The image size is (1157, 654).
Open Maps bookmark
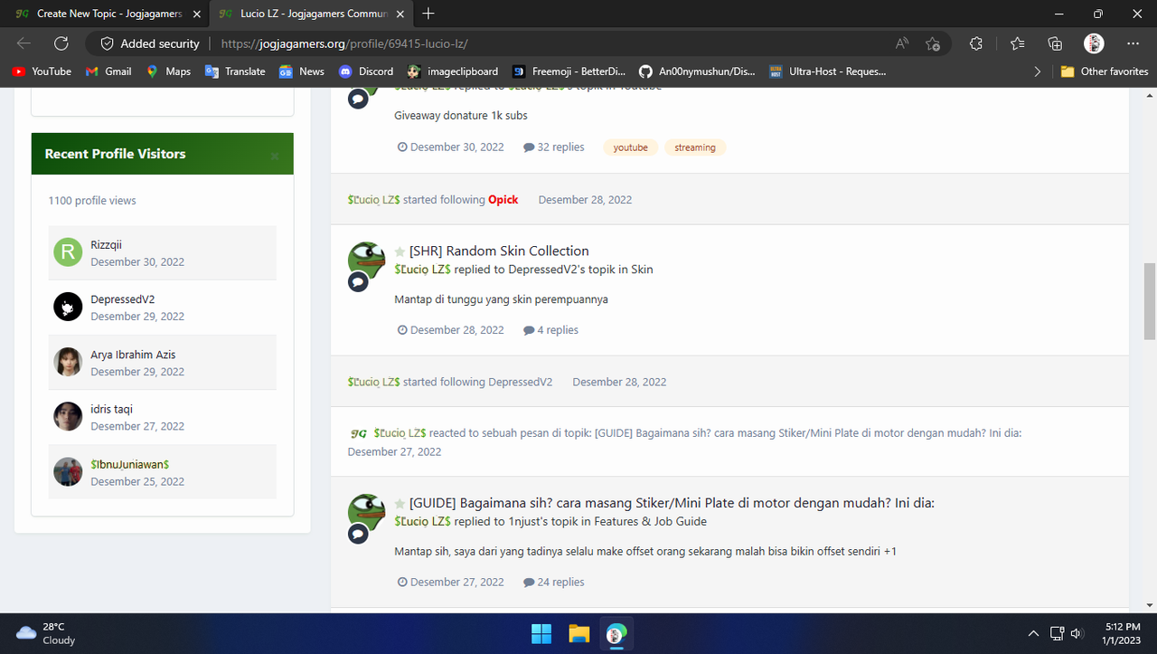click(168, 71)
